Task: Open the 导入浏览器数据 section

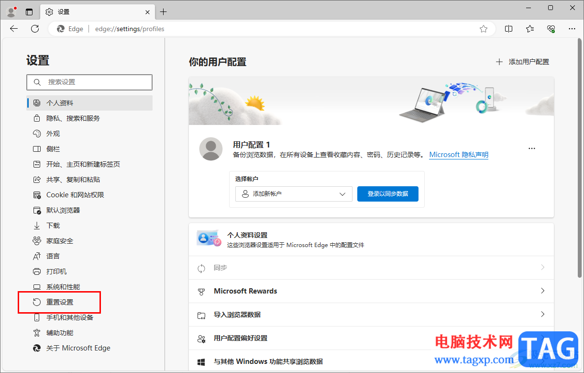Action: (x=372, y=315)
